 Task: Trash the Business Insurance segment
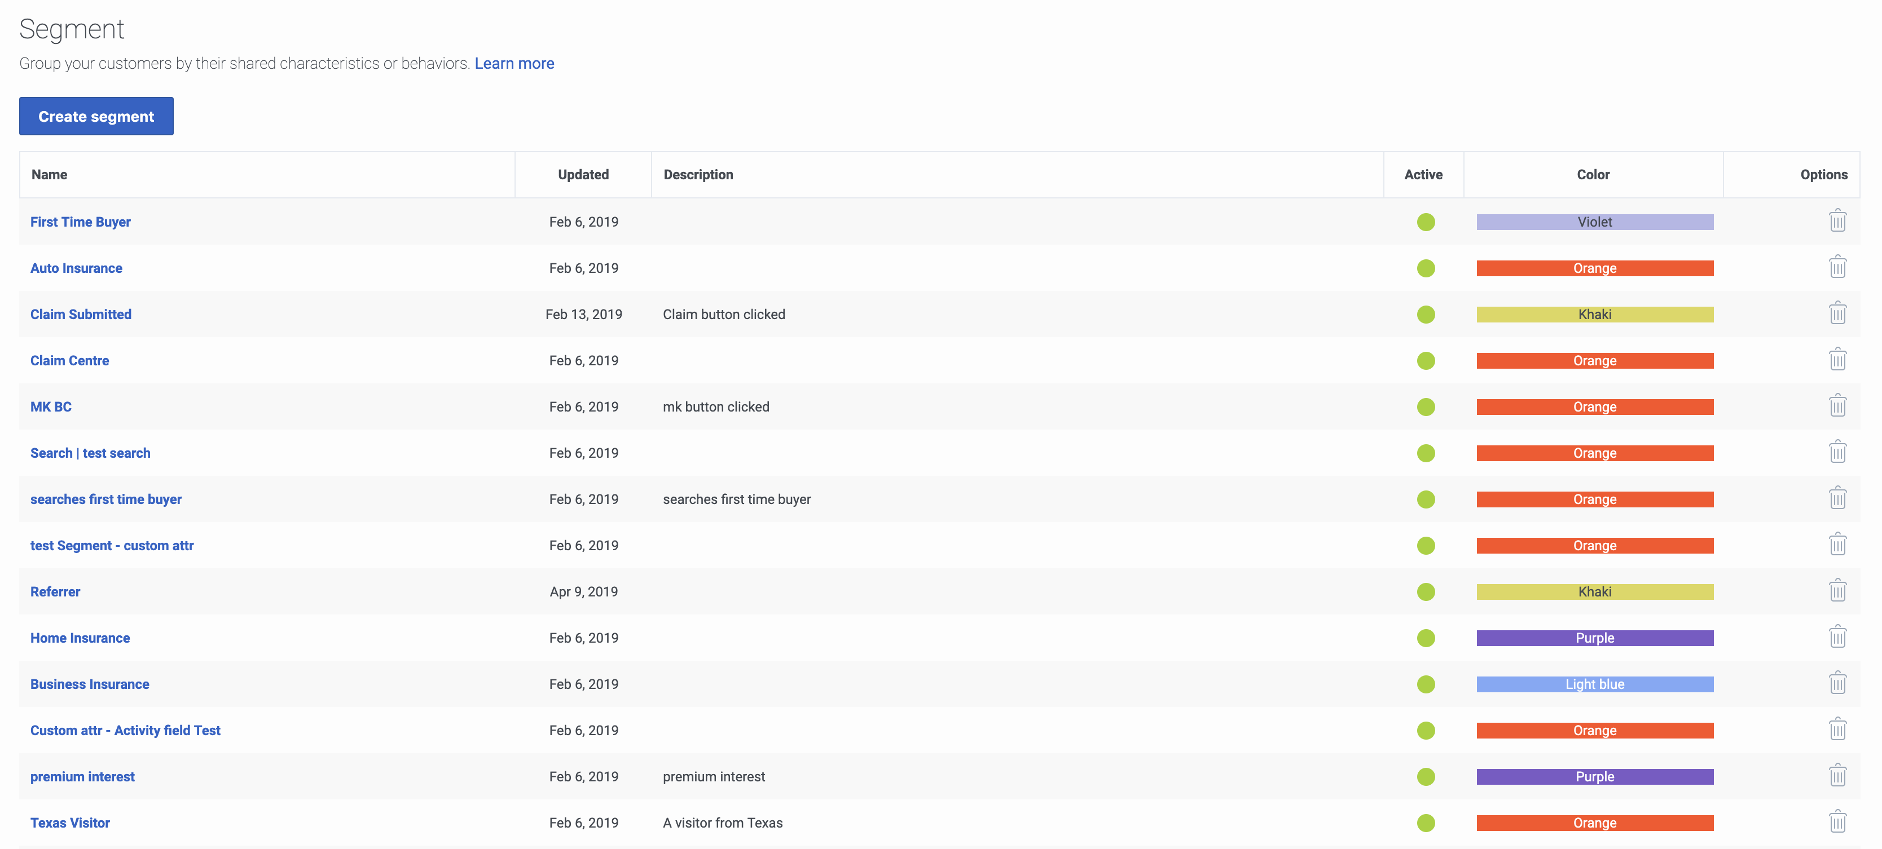click(x=1837, y=683)
